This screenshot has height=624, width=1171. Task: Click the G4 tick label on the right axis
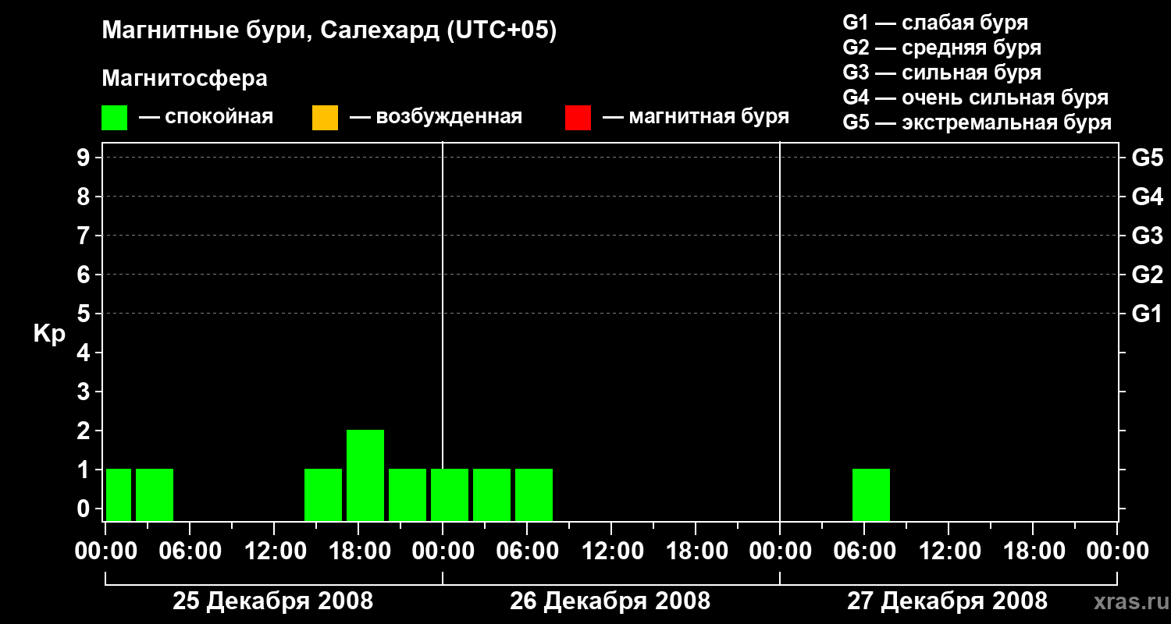click(x=1148, y=197)
